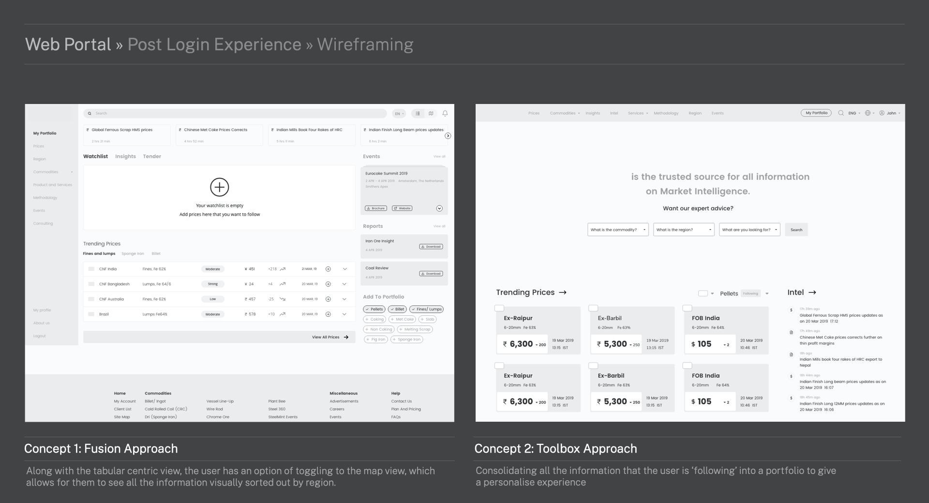Screen dimensions: 929x503
Task: Expand the CNF Bangladesh price row chevron
Action: [345, 284]
